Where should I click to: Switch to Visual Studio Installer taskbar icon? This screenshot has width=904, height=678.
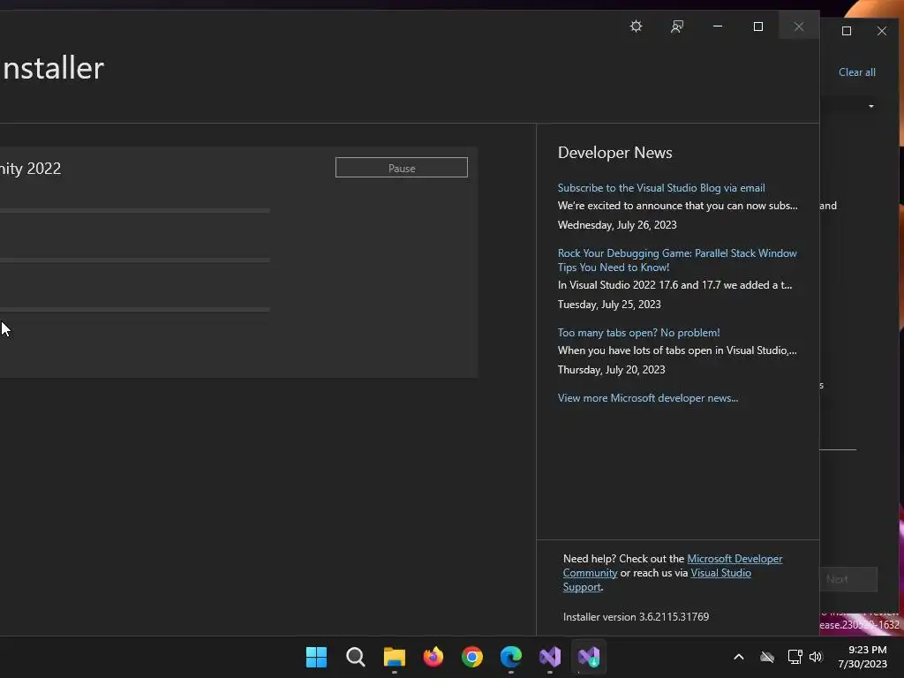tap(589, 657)
